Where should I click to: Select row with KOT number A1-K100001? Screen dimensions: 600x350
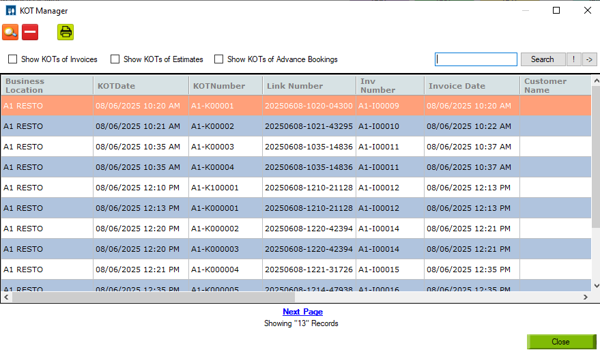coord(296,188)
